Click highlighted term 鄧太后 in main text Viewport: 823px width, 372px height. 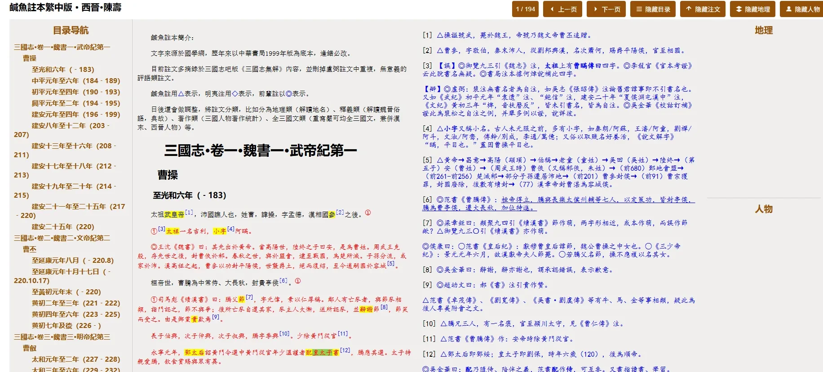pyautogui.click(x=195, y=353)
